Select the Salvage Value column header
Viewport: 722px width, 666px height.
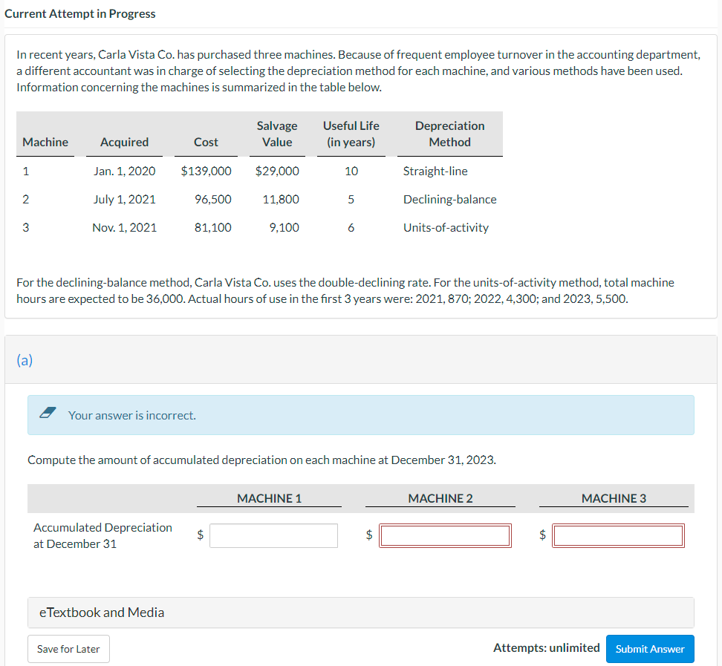(x=277, y=134)
